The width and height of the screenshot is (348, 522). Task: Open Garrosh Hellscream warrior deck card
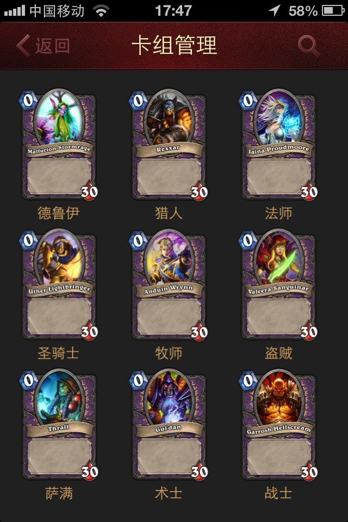278,425
